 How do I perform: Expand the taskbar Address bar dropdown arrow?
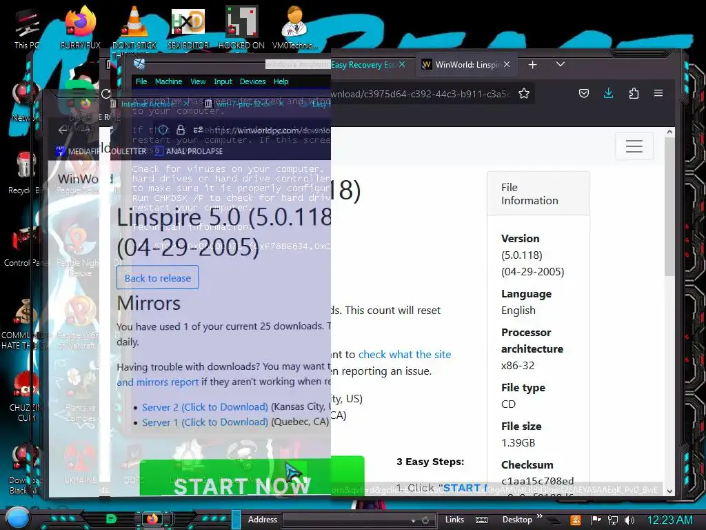point(413,520)
